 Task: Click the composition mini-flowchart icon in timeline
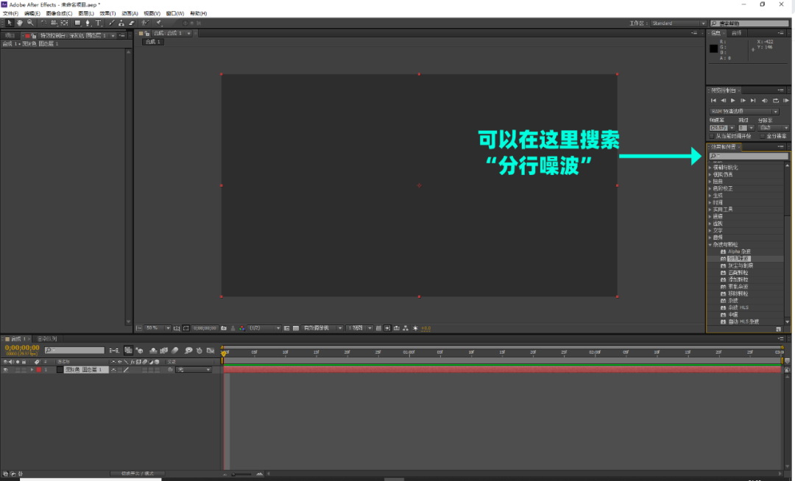pyautogui.click(x=114, y=350)
